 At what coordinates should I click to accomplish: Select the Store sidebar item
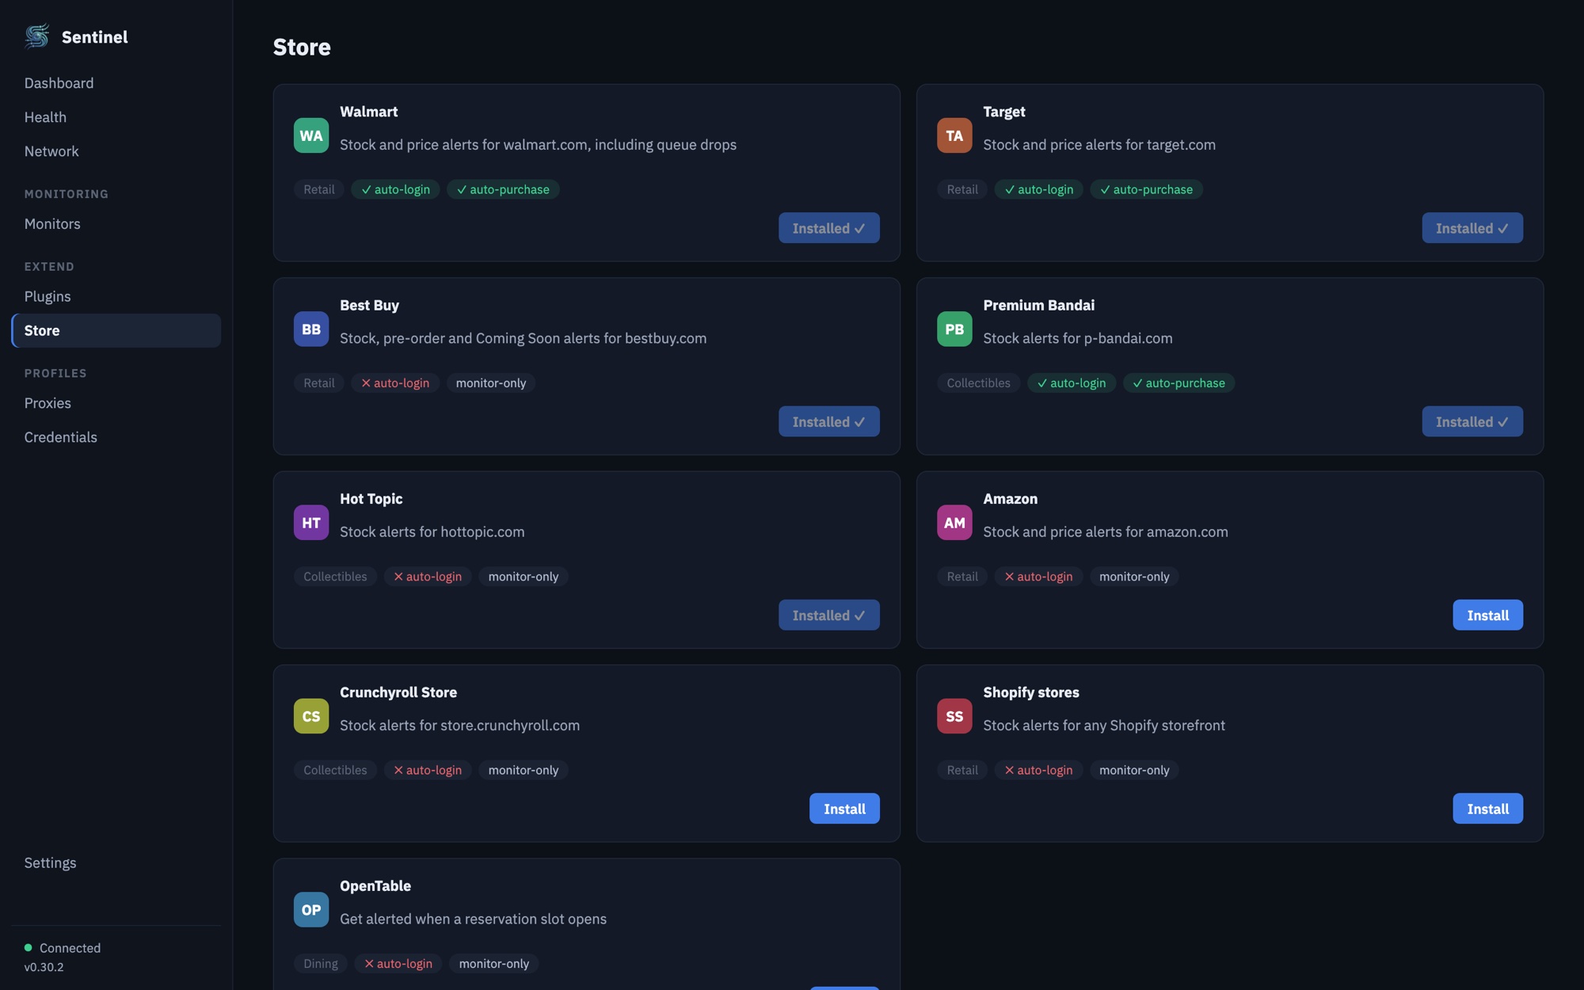[116, 330]
